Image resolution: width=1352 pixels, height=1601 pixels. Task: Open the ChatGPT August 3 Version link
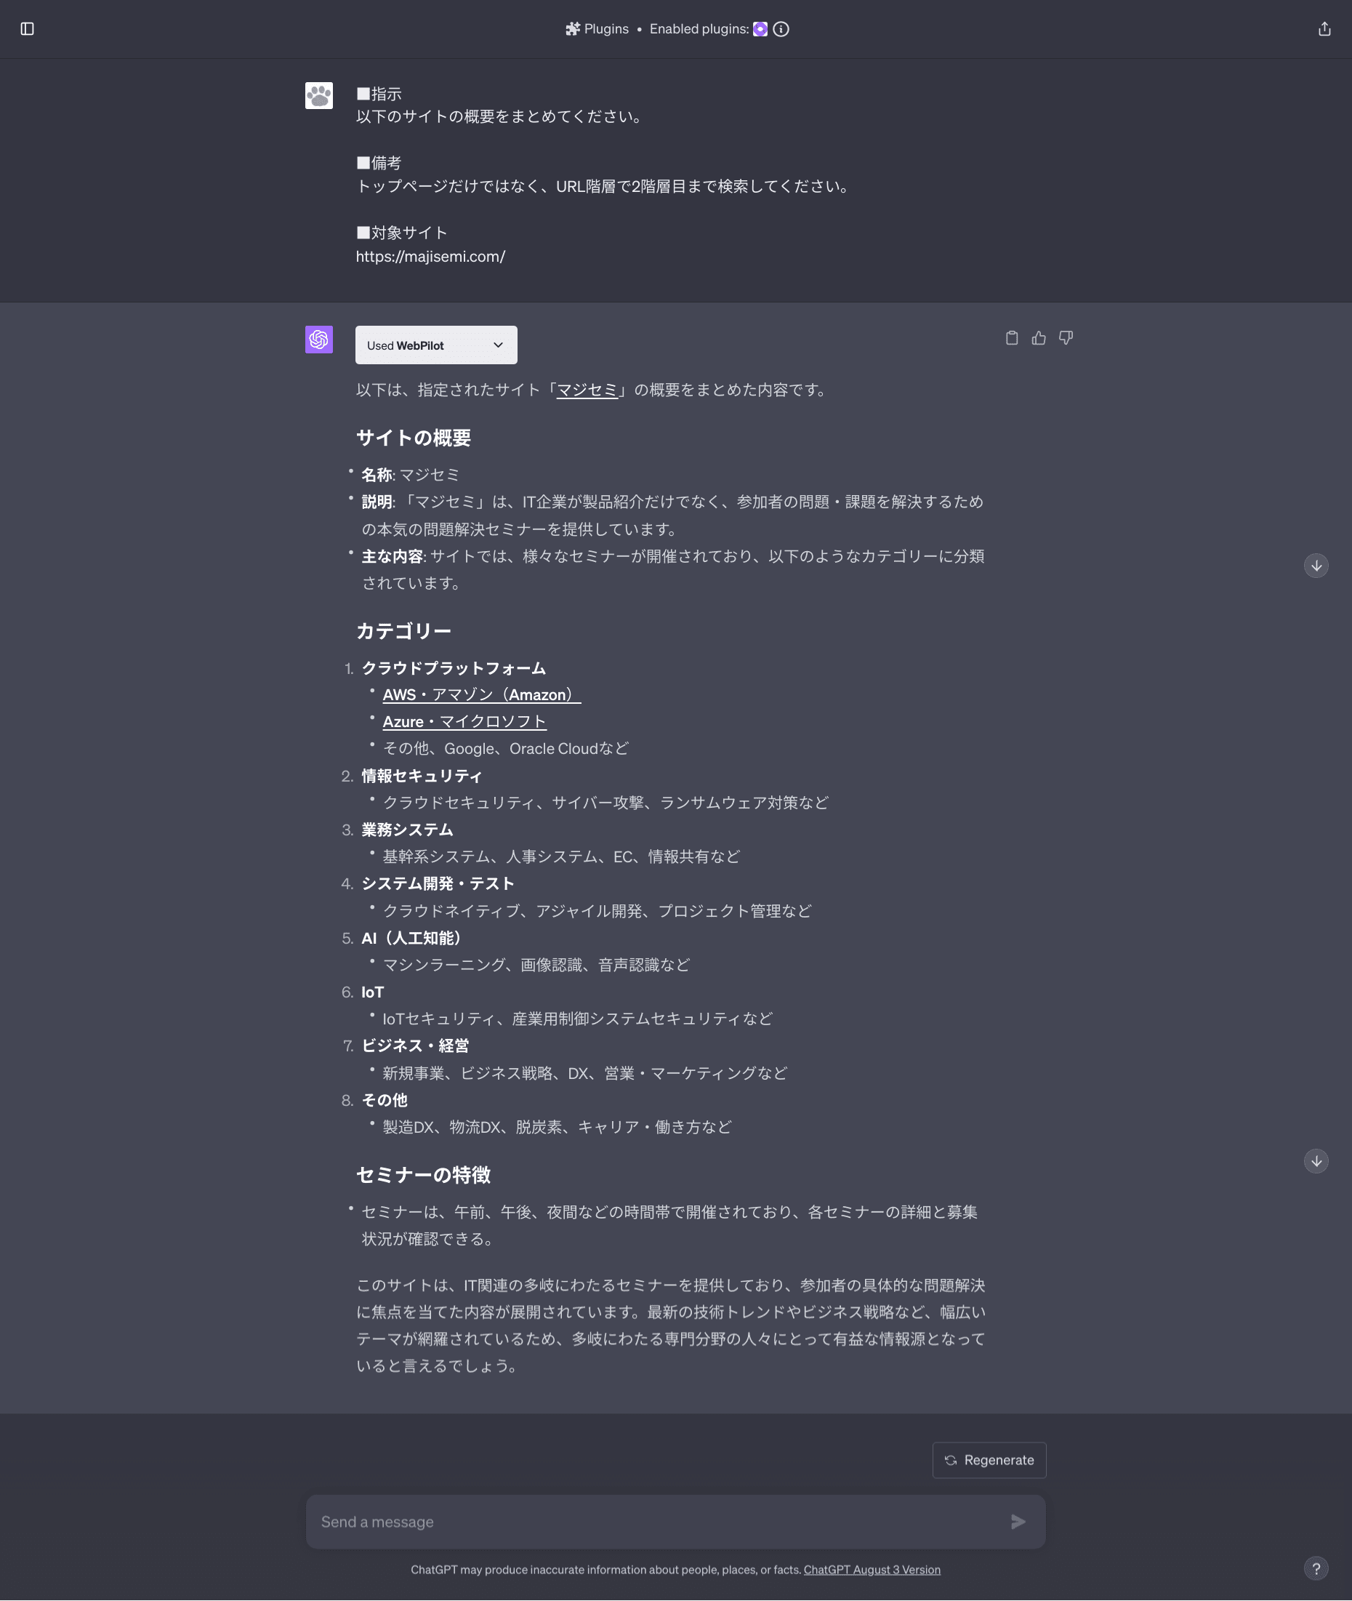[x=872, y=1570]
